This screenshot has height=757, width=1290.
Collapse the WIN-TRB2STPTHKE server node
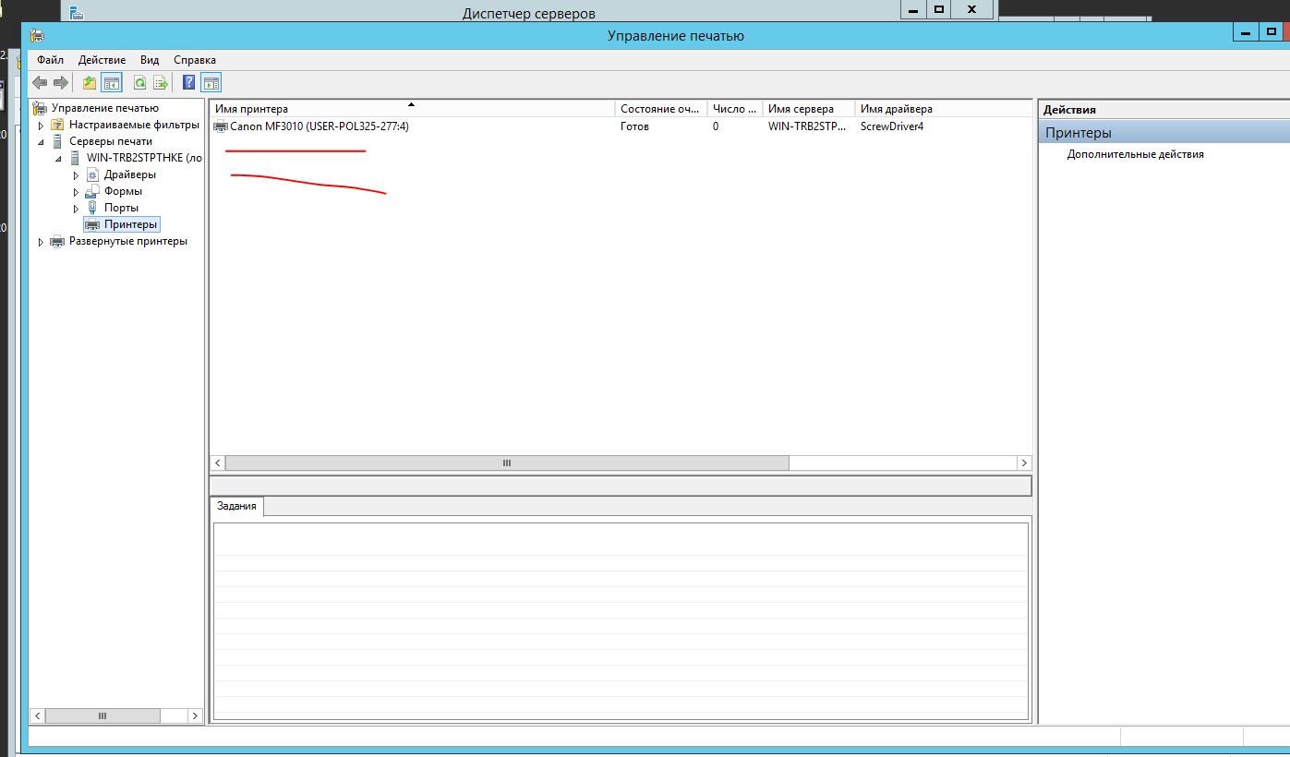(x=58, y=159)
